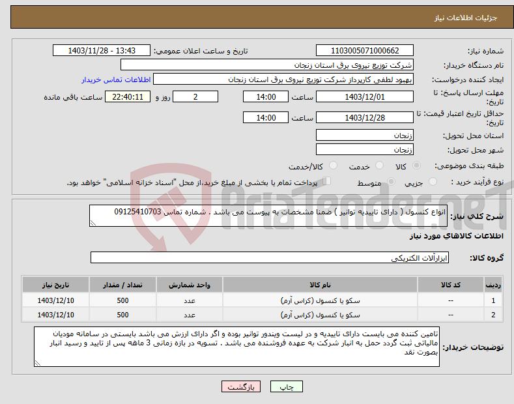Screen dimensions: 514x404
Task: Click row 1 need date 1403/12/10
Action: click(x=56, y=300)
